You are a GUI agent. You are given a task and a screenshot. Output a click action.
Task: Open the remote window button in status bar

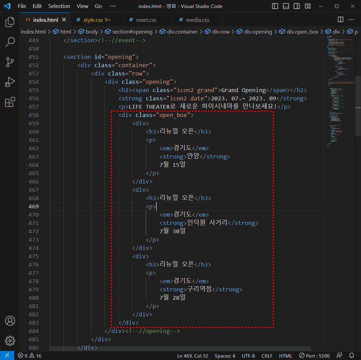click(7, 355)
